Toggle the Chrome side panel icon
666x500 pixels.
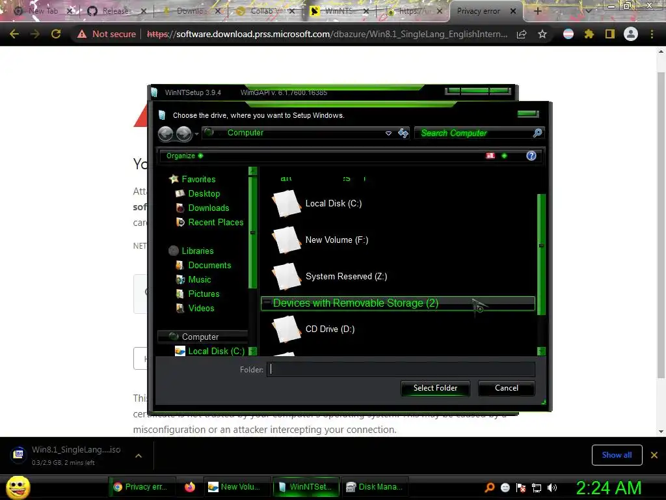610,34
